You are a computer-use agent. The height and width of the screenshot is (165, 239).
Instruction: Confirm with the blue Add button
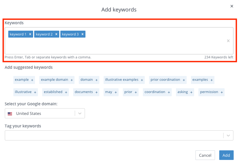pyautogui.click(x=226, y=155)
